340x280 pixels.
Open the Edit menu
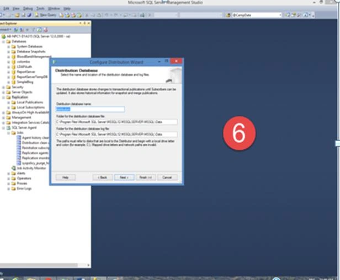6,8
